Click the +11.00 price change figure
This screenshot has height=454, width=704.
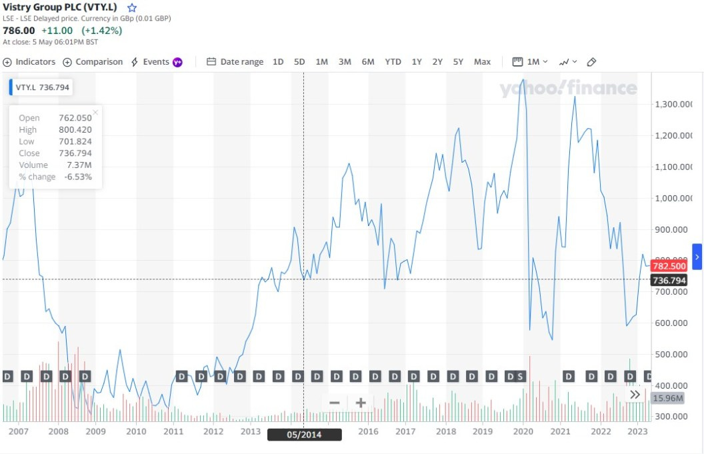57,31
